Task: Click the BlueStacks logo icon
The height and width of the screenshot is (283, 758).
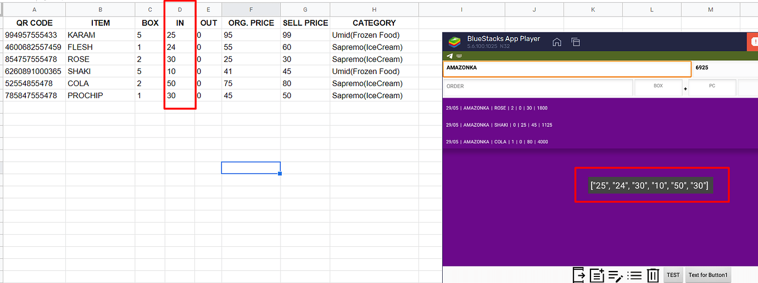Action: (x=454, y=42)
